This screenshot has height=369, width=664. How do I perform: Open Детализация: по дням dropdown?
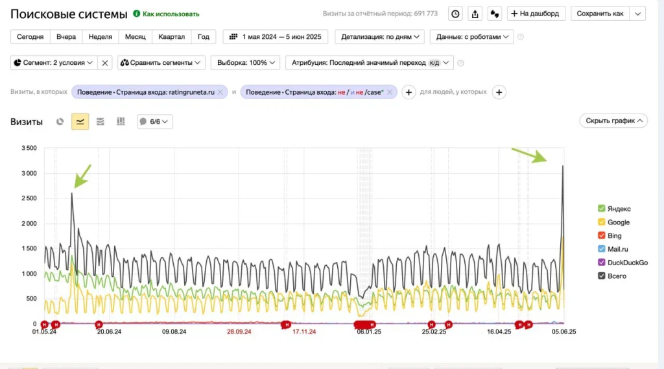tap(379, 37)
